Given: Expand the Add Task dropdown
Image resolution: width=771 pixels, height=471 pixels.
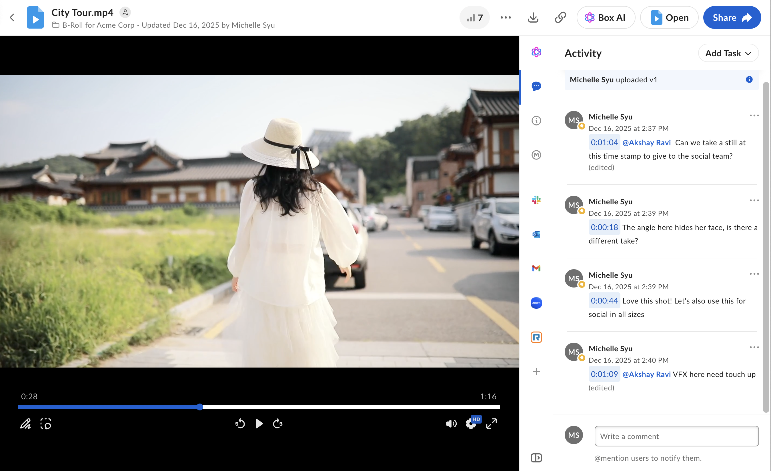Looking at the screenshot, I should point(728,53).
